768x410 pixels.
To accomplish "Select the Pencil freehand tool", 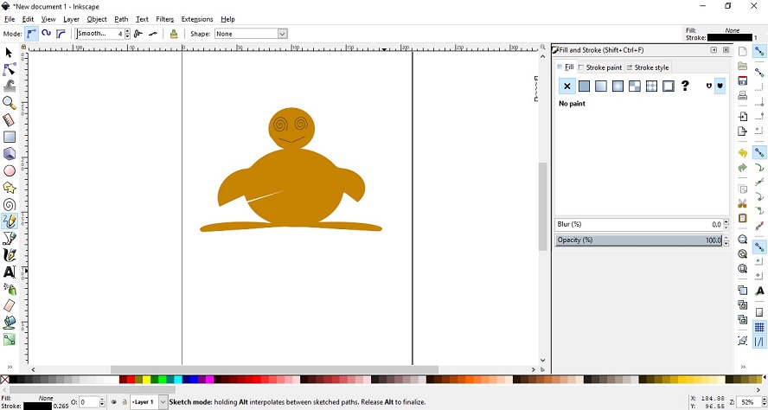I will pos(10,221).
